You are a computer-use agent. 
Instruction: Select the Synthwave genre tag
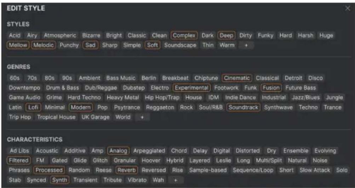coord(278,108)
